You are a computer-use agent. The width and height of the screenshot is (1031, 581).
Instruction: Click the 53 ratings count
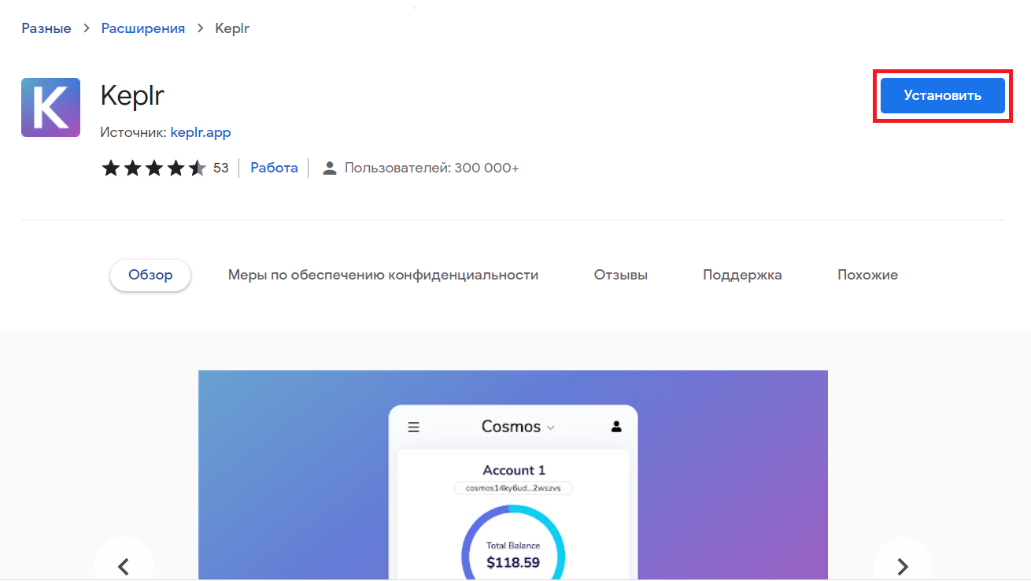click(220, 168)
